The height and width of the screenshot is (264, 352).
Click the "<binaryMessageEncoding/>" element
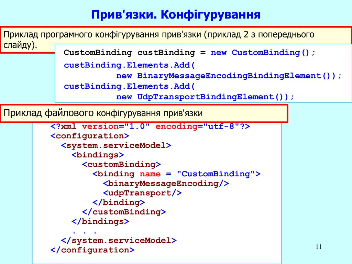(x=166, y=184)
